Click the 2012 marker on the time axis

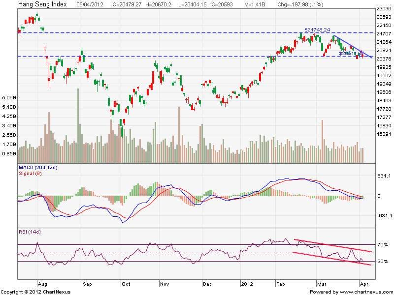[x=246, y=284]
